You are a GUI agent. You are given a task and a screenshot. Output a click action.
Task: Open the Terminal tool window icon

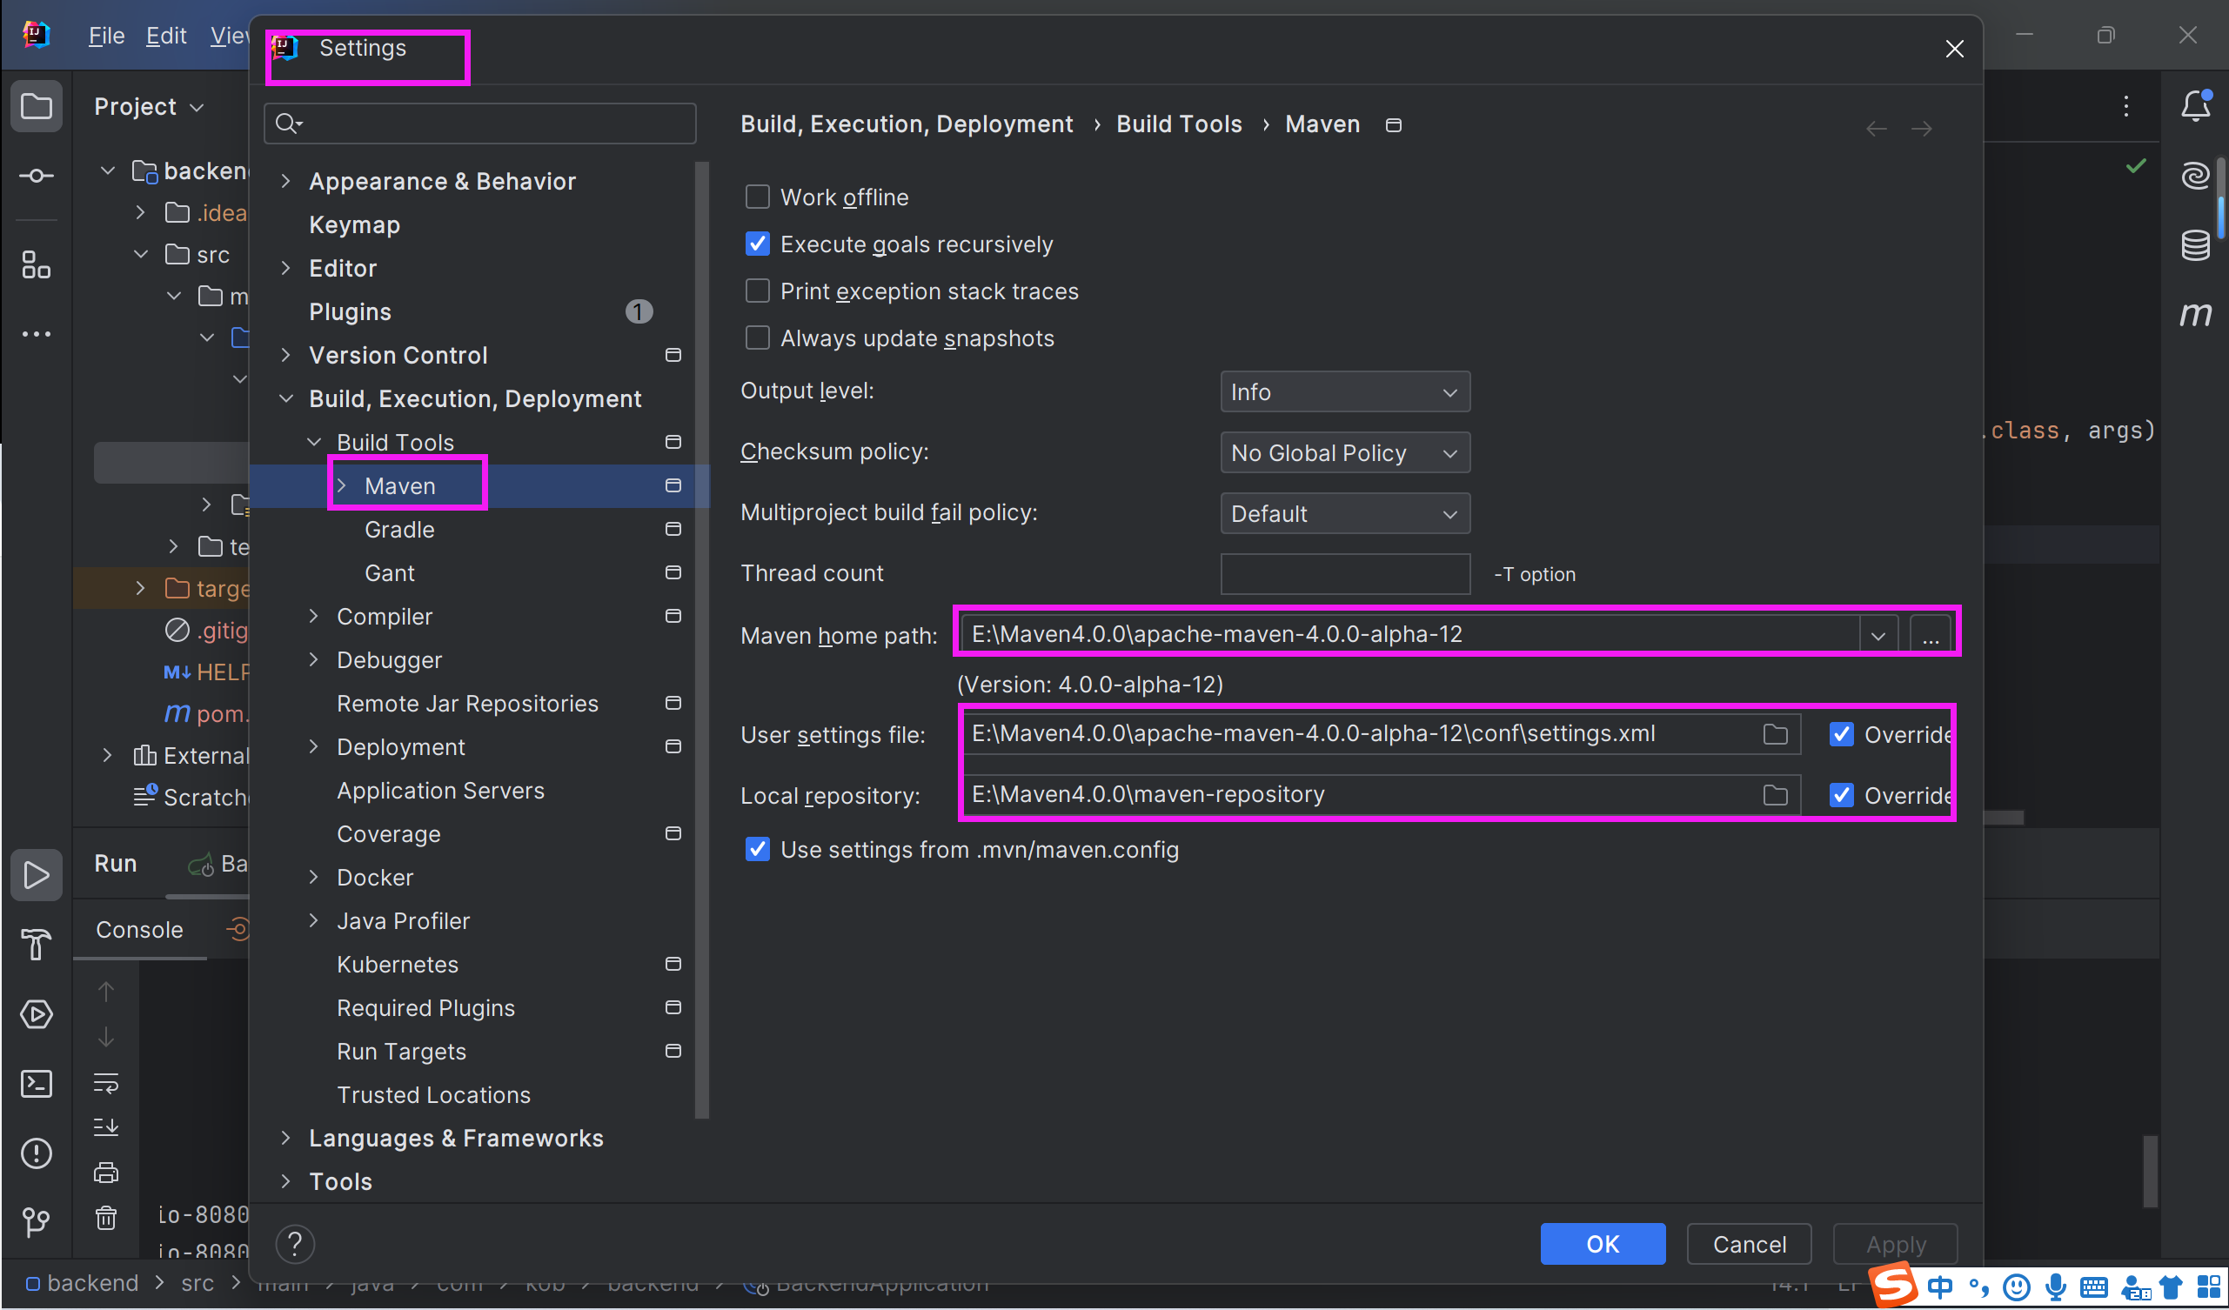pyautogui.click(x=37, y=1084)
